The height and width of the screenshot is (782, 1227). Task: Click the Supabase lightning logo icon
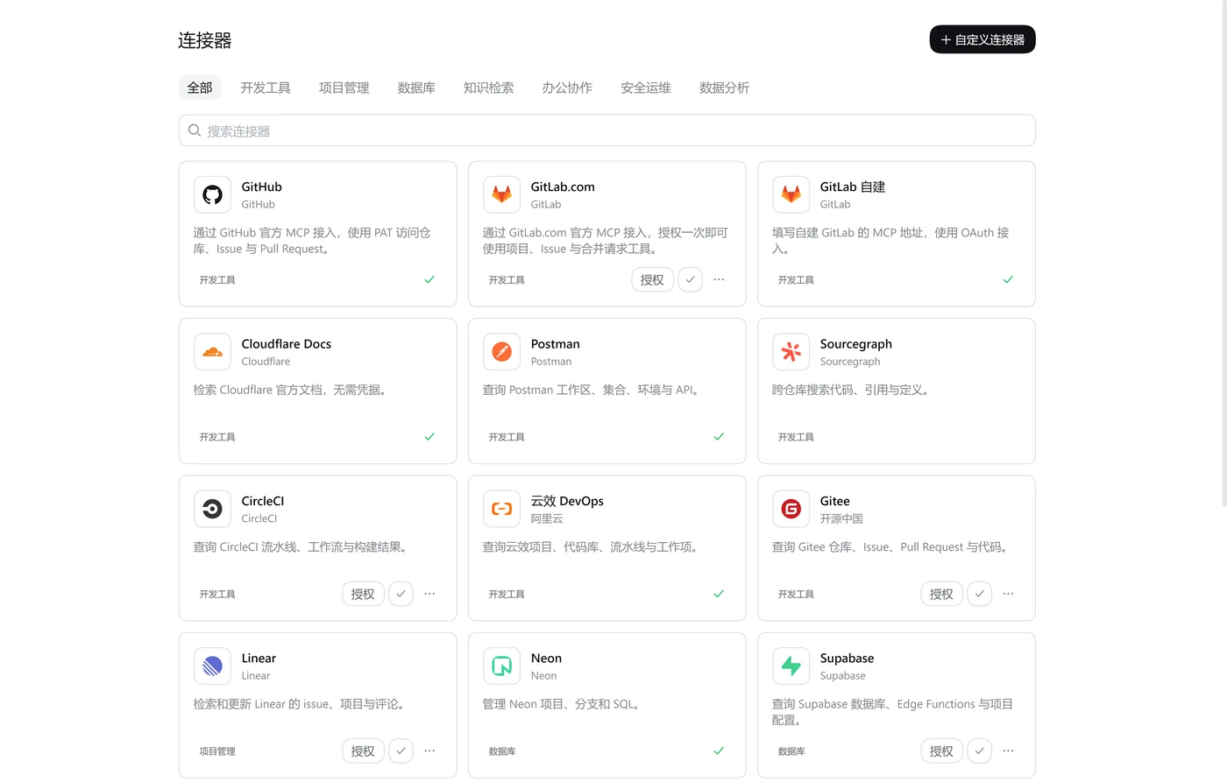[x=791, y=666]
